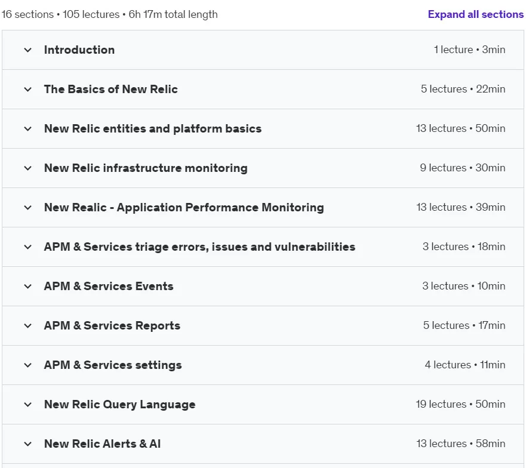Open APM & Services Reports title
The height and width of the screenshot is (468, 526).
coord(112,325)
